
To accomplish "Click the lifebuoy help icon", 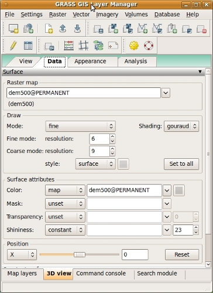I will pyautogui.click(x=149, y=46).
